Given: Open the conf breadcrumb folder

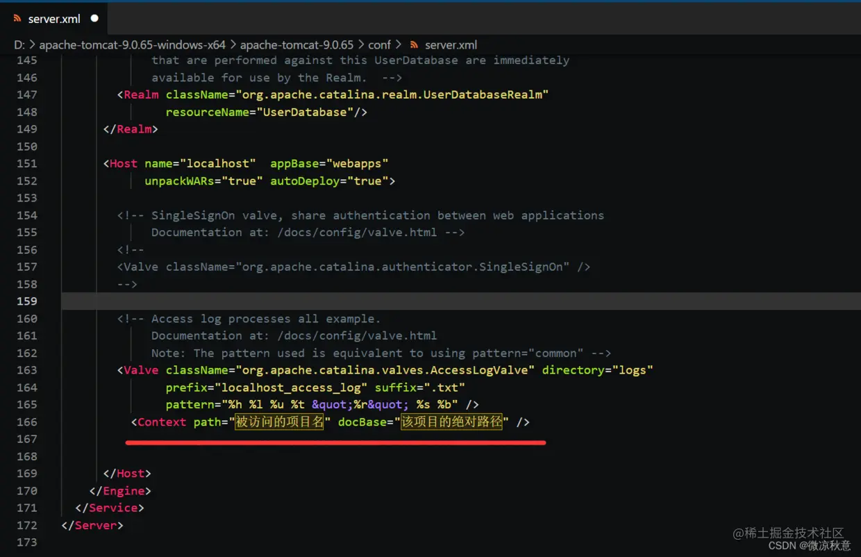Looking at the screenshot, I should pos(379,44).
